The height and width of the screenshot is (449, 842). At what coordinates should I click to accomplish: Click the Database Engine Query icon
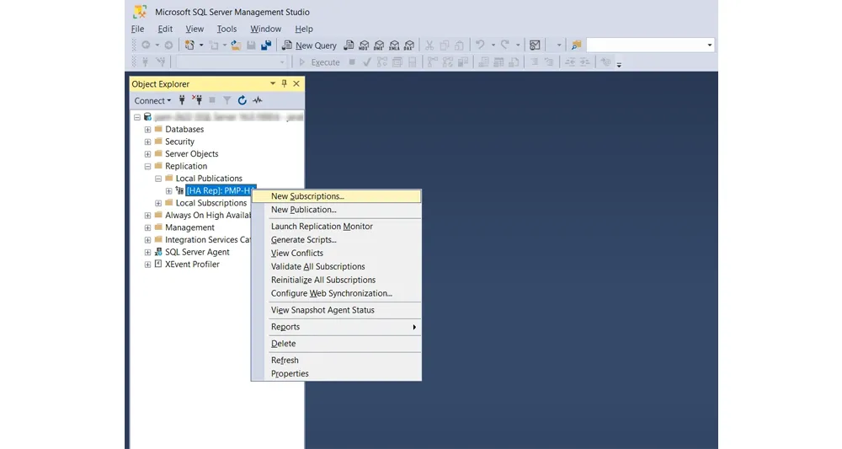click(x=349, y=45)
